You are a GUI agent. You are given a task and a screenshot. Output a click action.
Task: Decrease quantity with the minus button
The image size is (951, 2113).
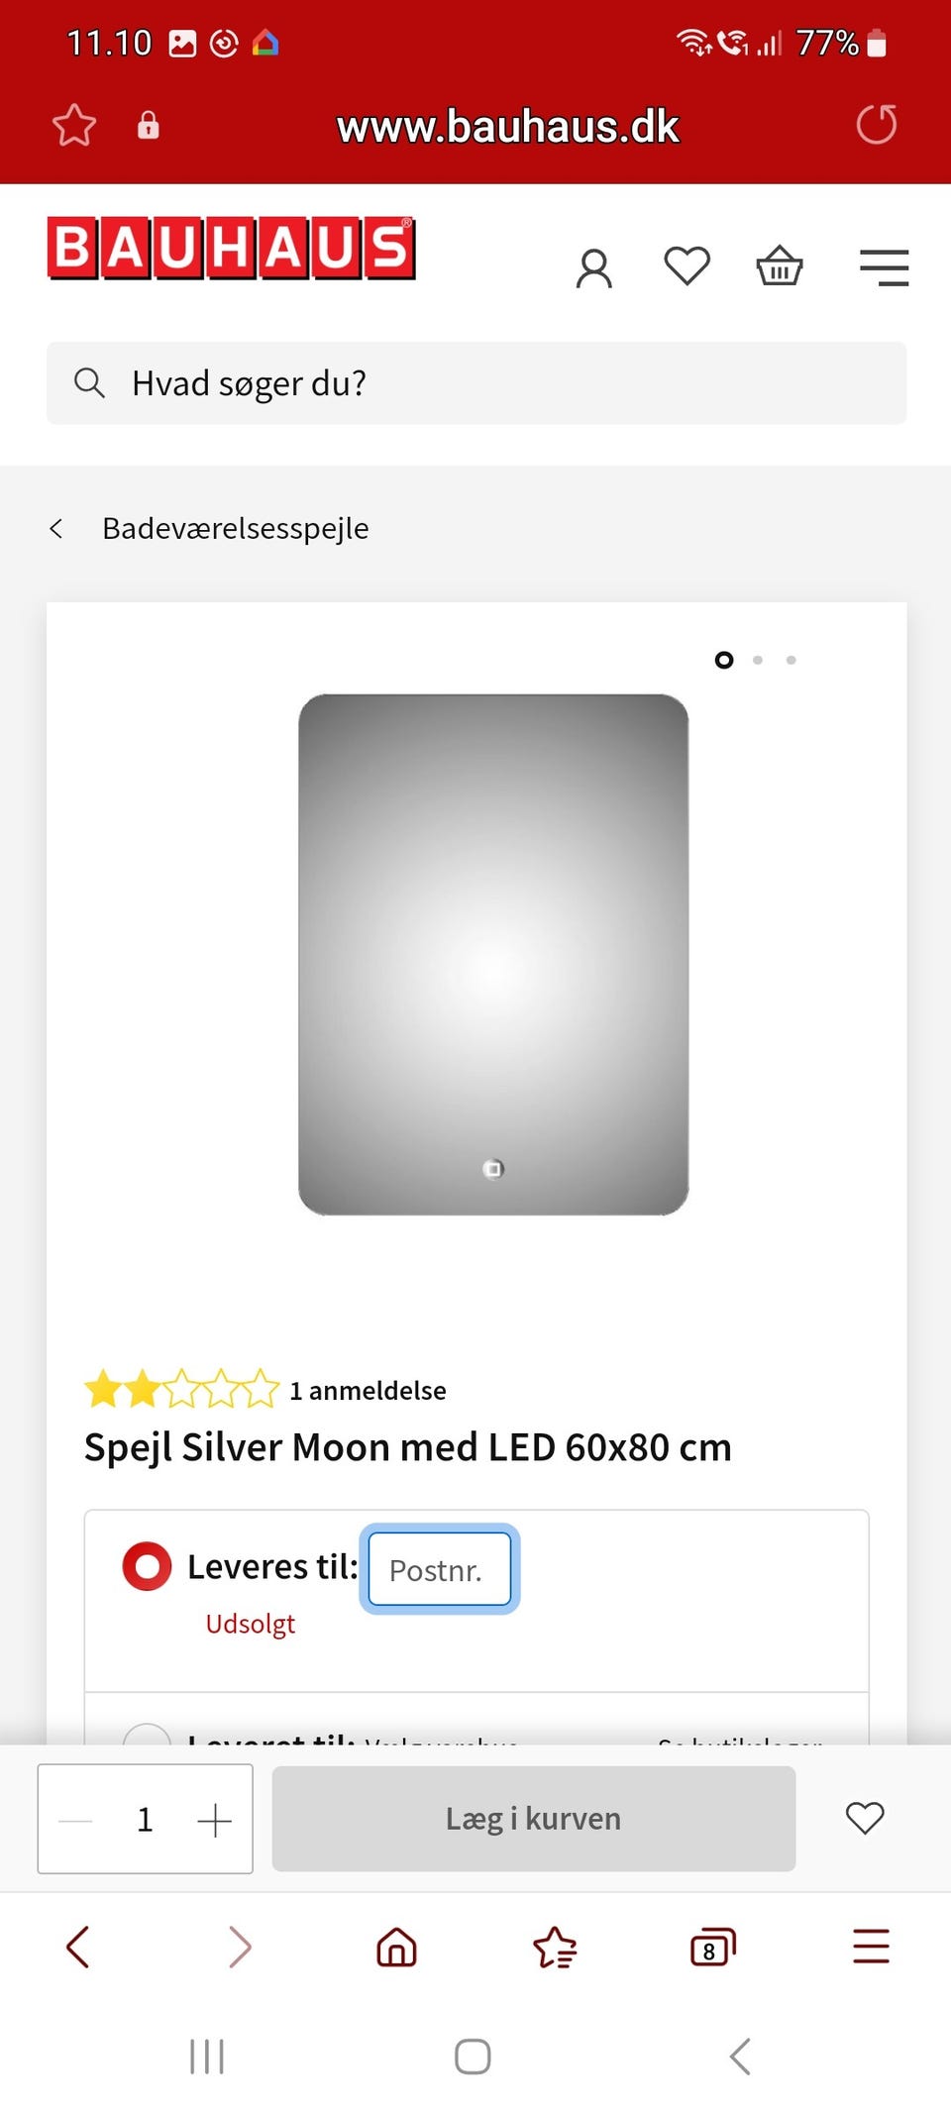coord(75,1820)
